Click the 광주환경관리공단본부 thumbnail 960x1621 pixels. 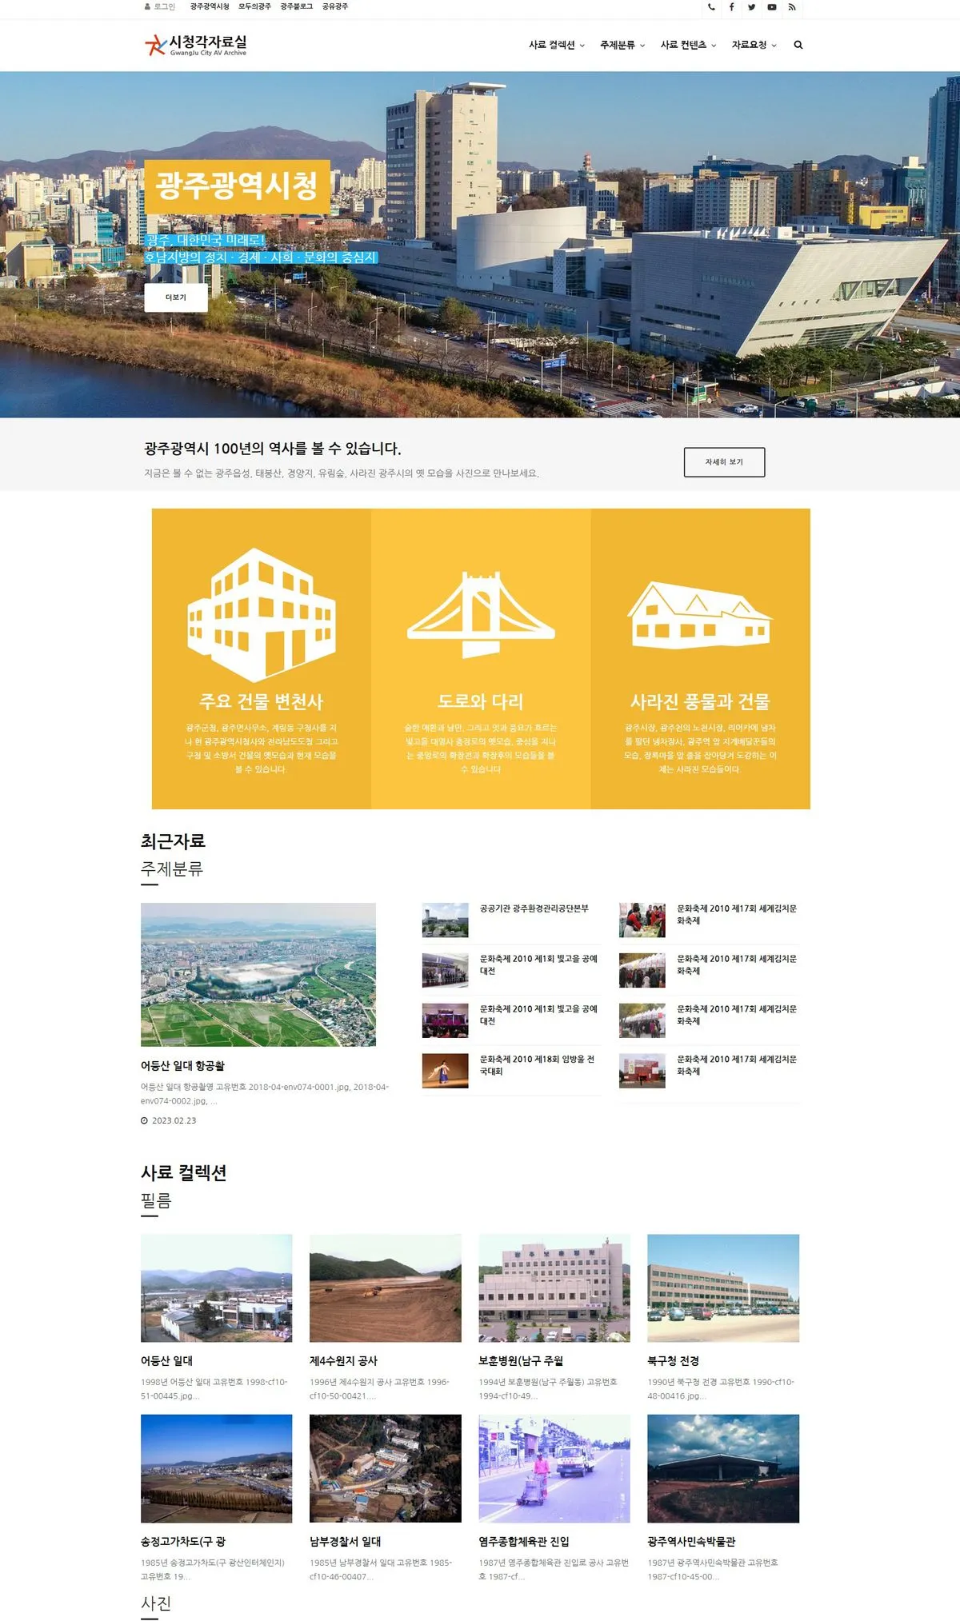(x=445, y=920)
